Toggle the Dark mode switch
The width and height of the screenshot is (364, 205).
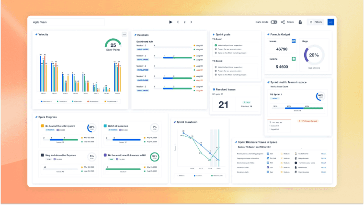tap(274, 22)
